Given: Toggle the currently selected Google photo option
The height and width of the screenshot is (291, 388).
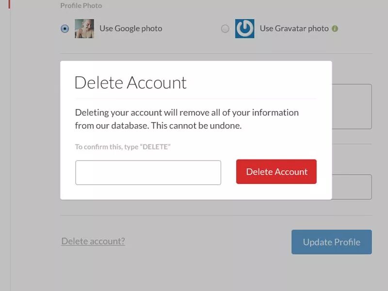Looking at the screenshot, I should [65, 29].
